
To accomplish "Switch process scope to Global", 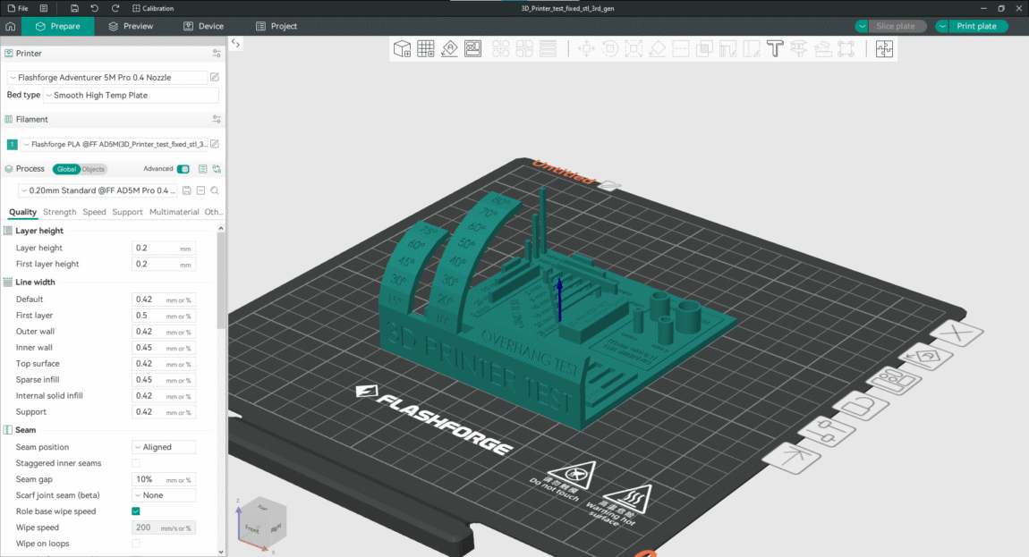I will click(x=66, y=169).
